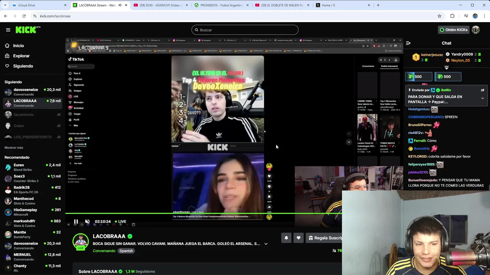Click BotRix username in pinned message

click(x=446, y=90)
